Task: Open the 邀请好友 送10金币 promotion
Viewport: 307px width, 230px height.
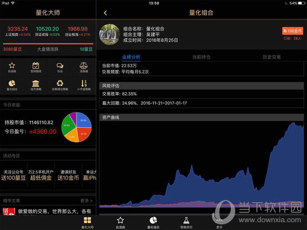Action: click(x=68, y=175)
